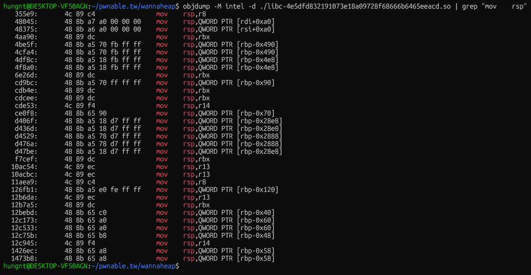Click the operand [rbp-0x120] on line 126fb1

click(x=258, y=190)
